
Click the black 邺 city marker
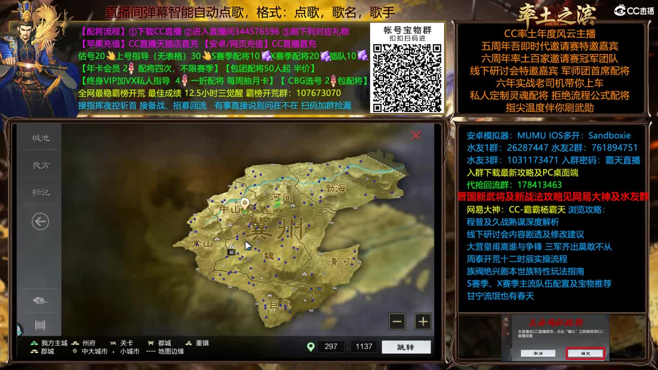(231, 252)
